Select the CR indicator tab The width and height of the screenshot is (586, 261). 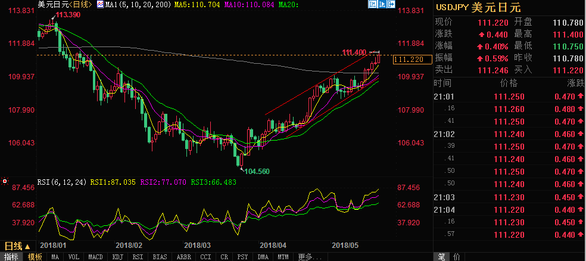(225, 257)
